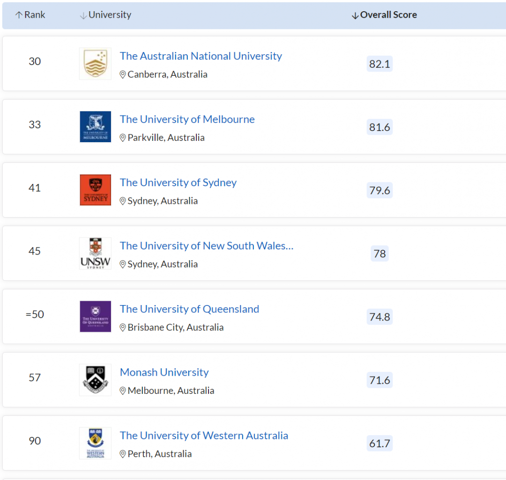Click the Australian National University crest logo
Viewport: 506px width, 480px height.
(x=95, y=64)
